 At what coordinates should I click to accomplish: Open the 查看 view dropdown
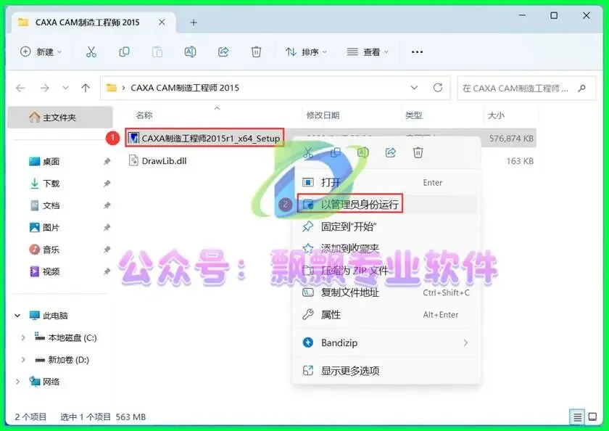[x=368, y=52]
